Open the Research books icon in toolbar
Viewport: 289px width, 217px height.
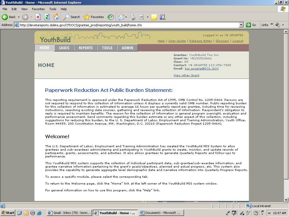click(163, 17)
